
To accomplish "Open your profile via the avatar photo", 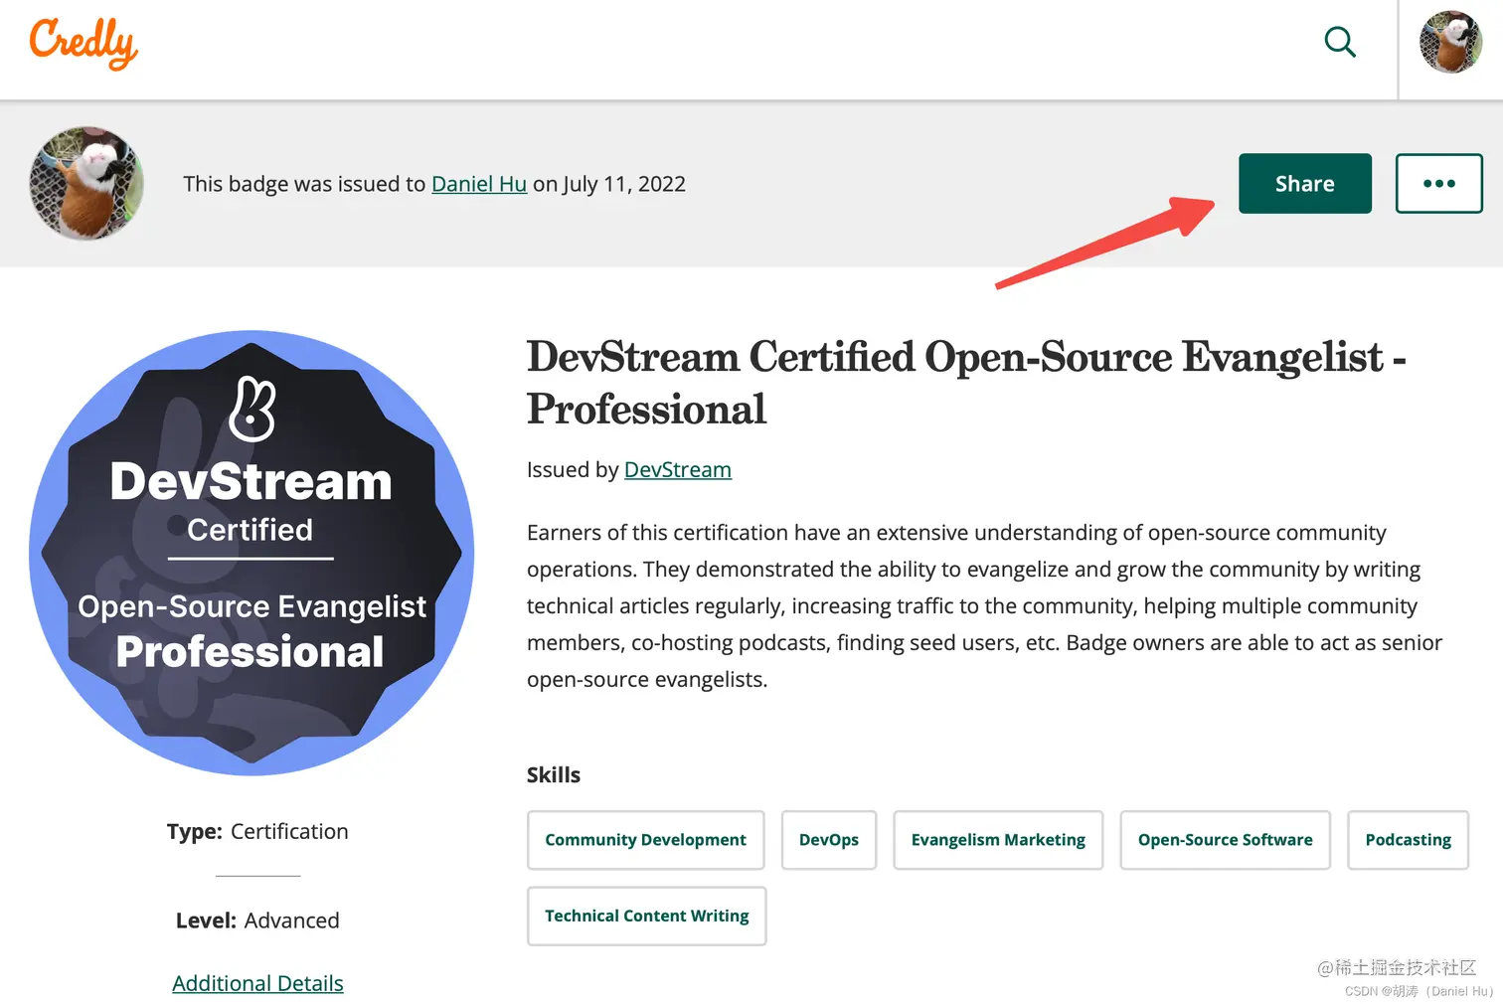I will tap(1450, 42).
